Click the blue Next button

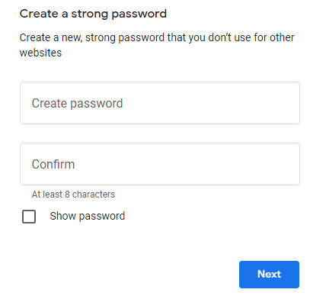269,275
